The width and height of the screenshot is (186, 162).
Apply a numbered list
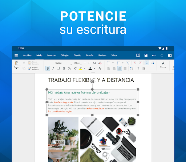tap(118, 63)
